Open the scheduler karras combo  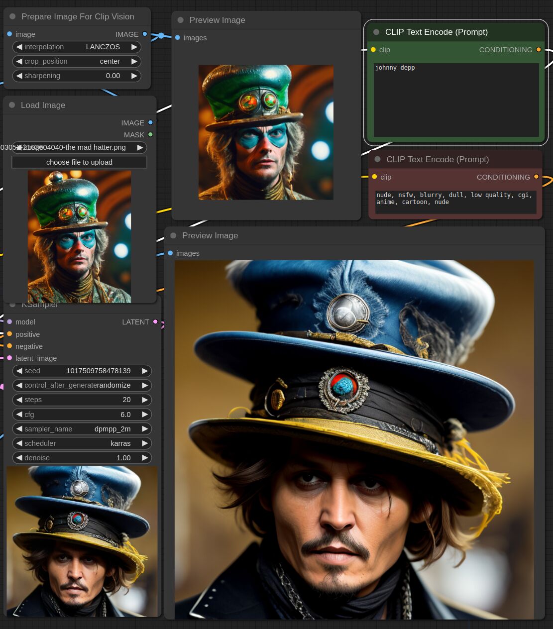tap(82, 443)
